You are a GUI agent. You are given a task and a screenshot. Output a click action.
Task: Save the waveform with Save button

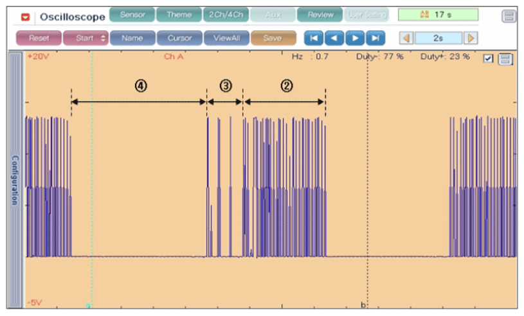pyautogui.click(x=273, y=39)
